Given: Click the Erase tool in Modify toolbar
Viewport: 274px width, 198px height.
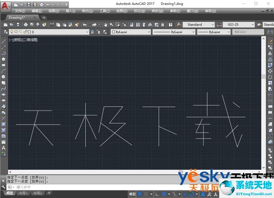Looking at the screenshot, I should point(270,42).
